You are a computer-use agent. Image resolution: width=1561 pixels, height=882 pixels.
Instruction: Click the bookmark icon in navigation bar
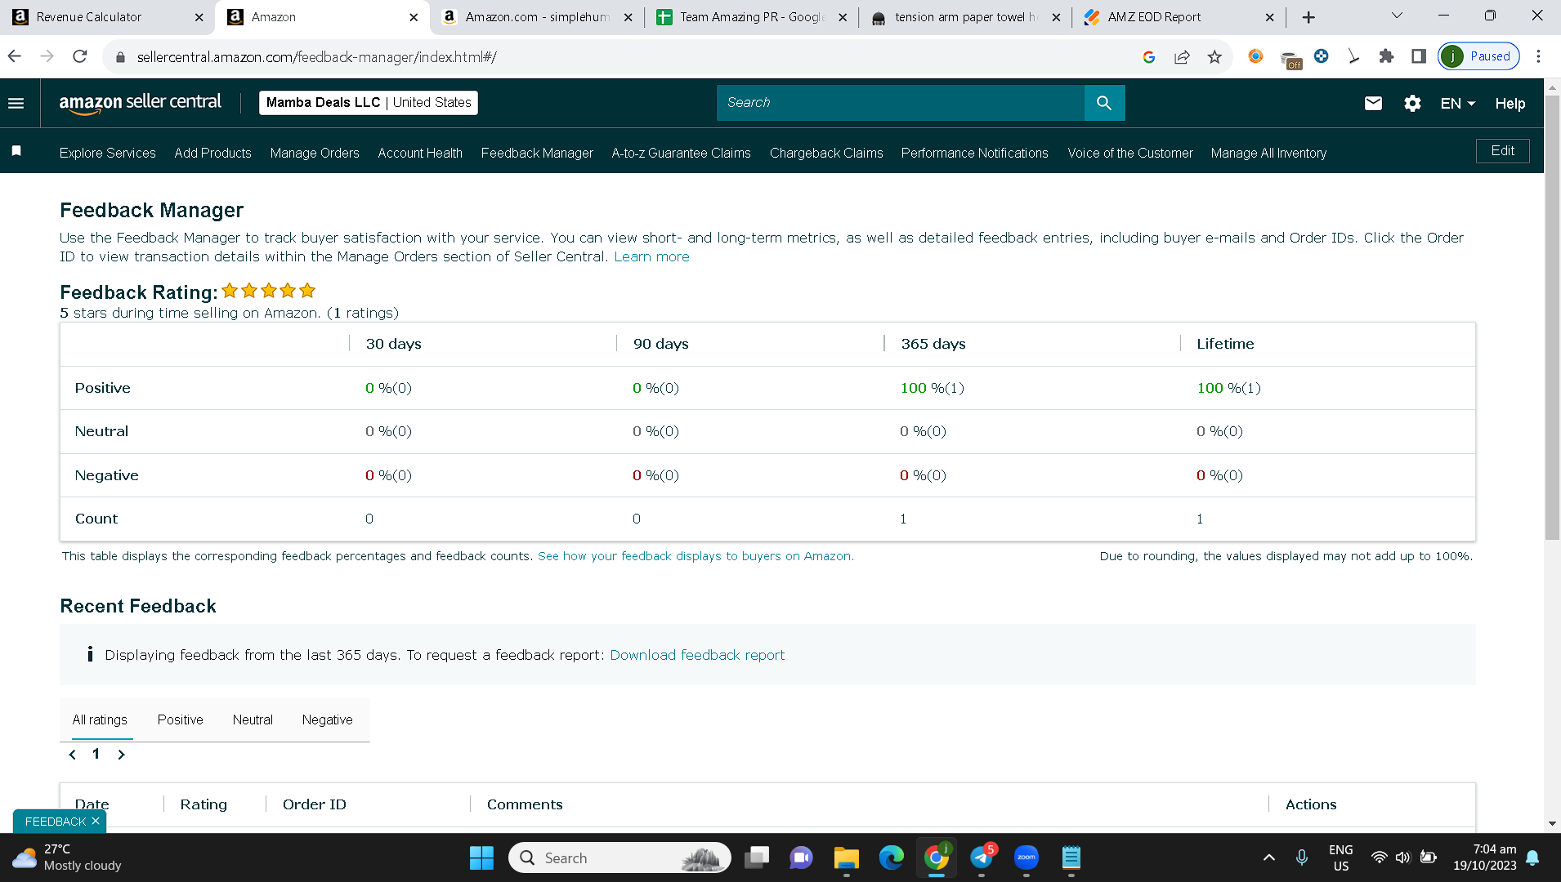pos(16,151)
